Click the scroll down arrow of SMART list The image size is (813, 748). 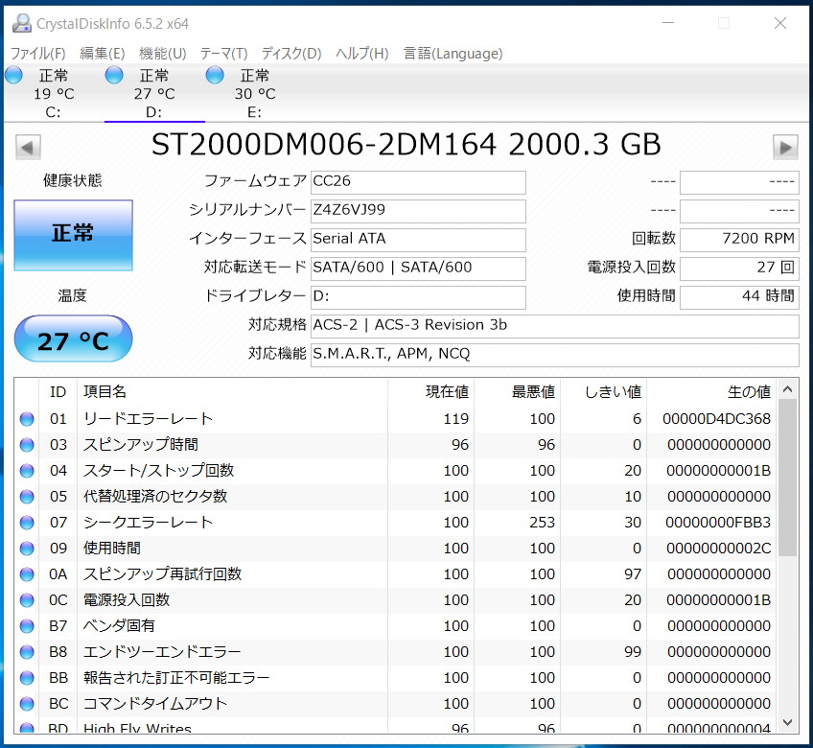(x=788, y=722)
